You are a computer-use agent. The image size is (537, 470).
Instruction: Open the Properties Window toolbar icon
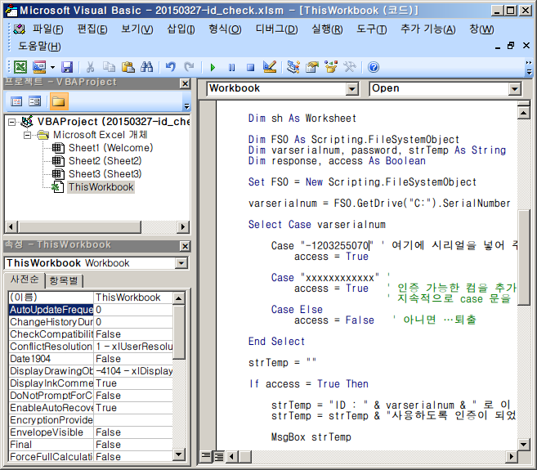tap(312, 67)
